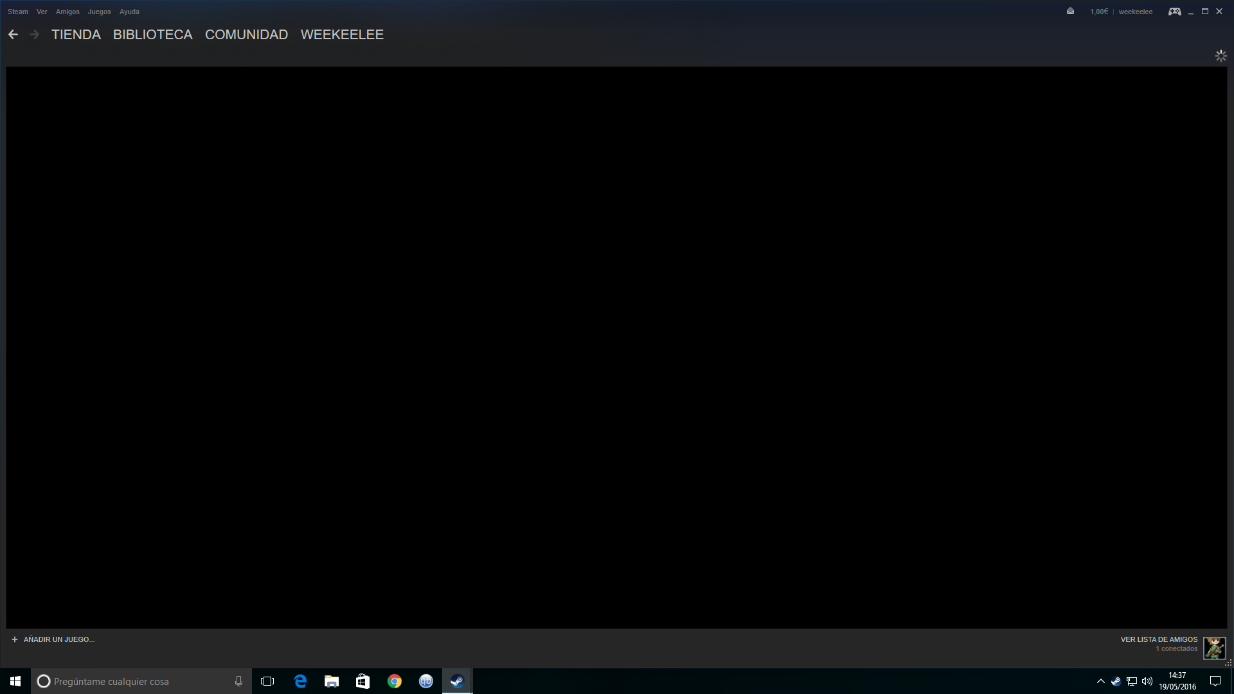
Task: Click the Steam taskbar button
Action: point(457,681)
